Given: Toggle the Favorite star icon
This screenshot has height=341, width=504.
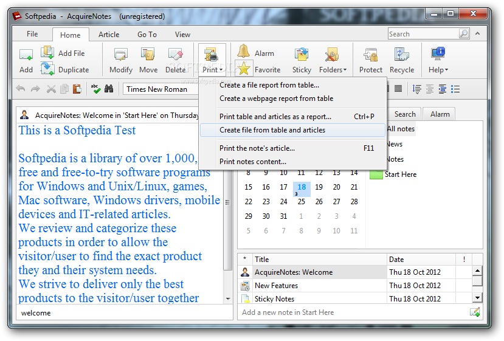Looking at the screenshot, I should (x=244, y=69).
